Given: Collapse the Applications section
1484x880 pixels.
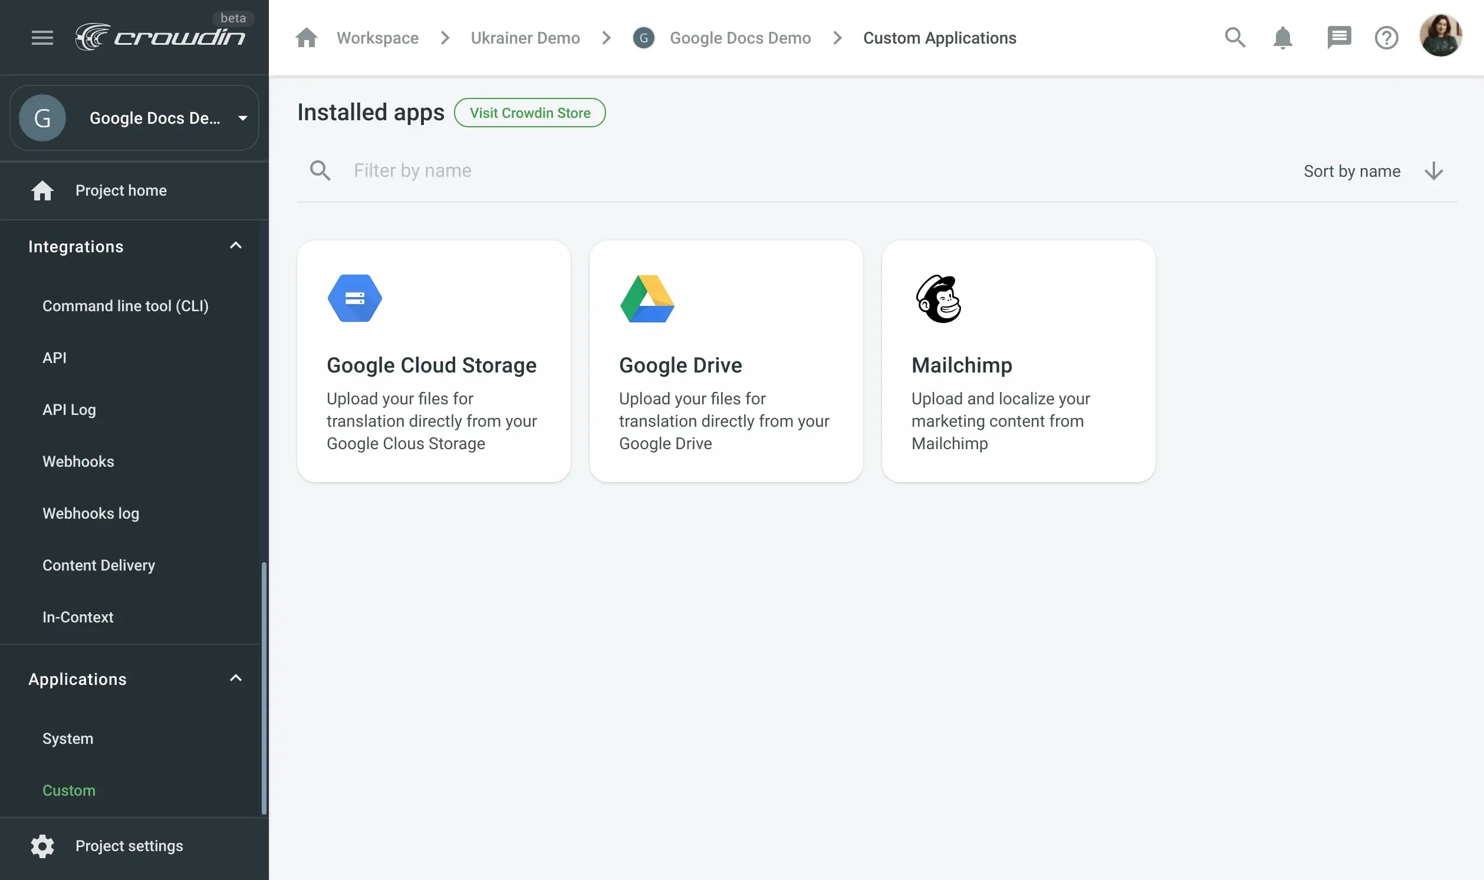Looking at the screenshot, I should point(235,678).
